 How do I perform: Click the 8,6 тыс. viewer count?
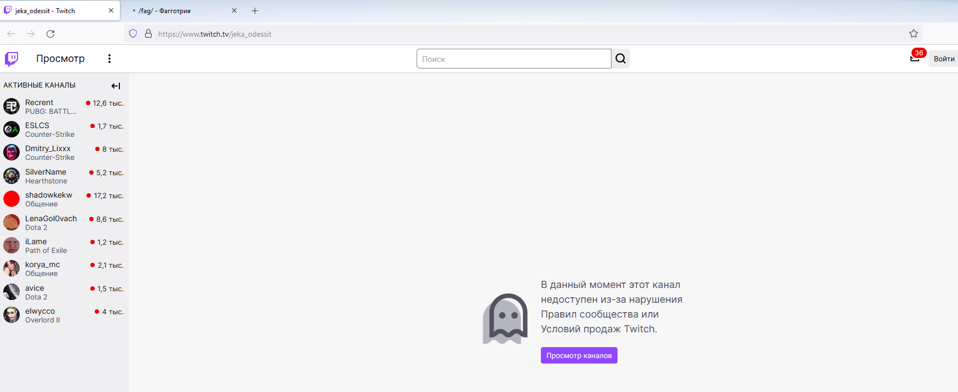110,219
